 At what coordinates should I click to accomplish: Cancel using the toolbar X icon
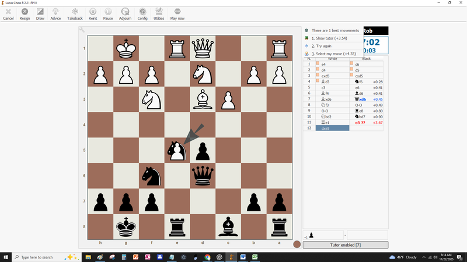[8, 13]
